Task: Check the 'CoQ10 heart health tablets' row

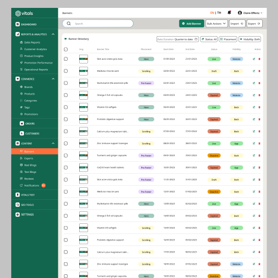Action: (66, 167)
